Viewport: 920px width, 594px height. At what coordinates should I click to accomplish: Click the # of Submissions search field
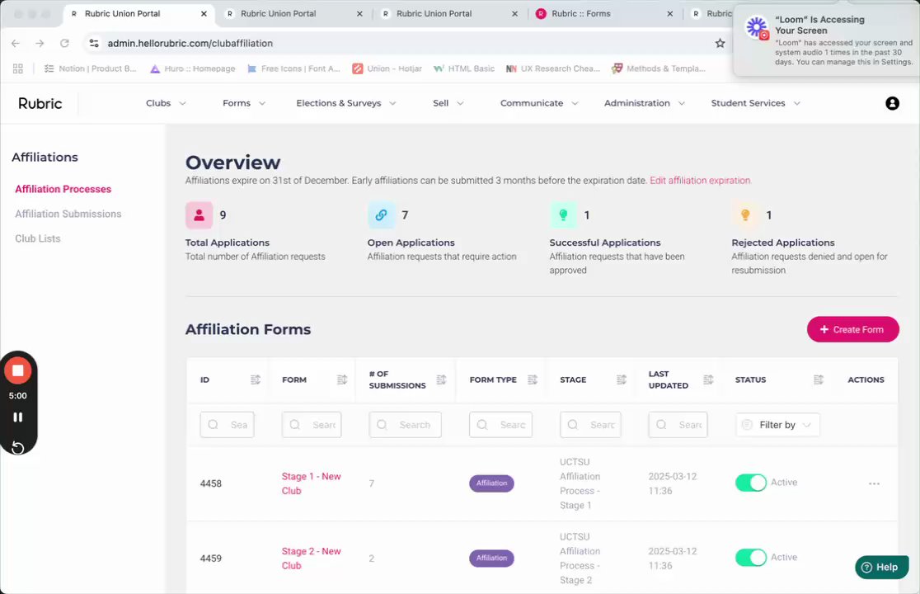405,425
